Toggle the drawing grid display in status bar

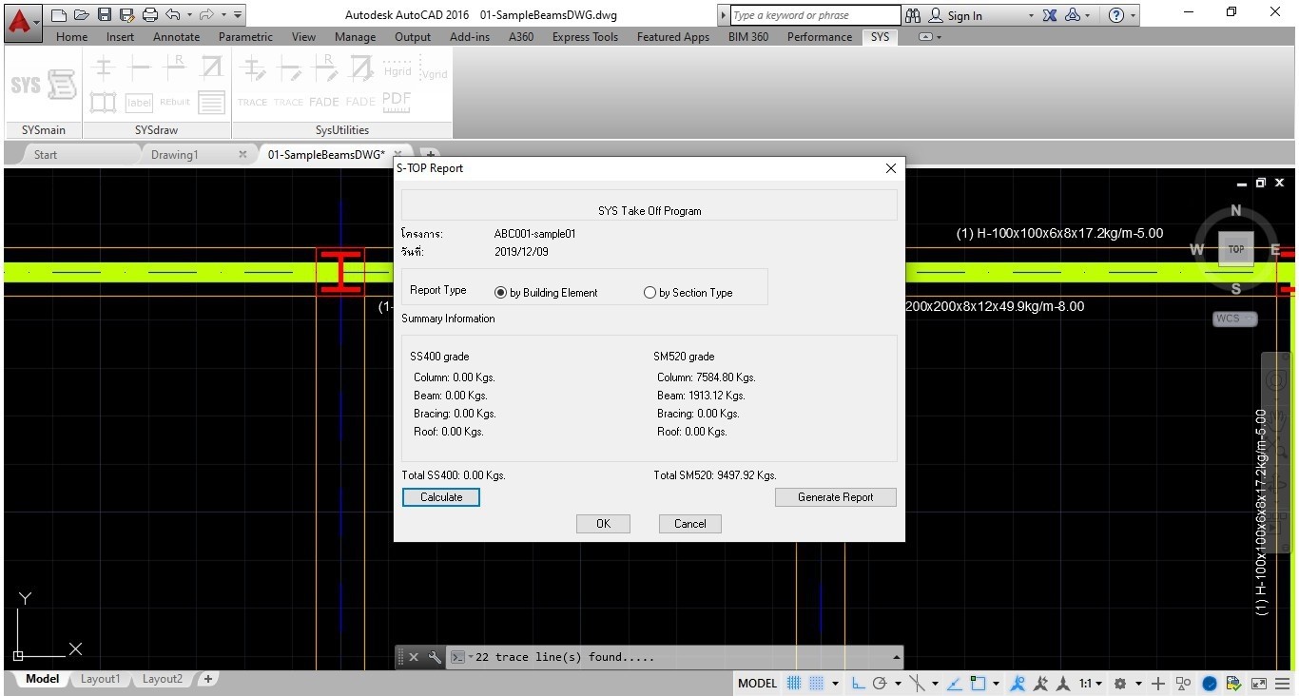[x=794, y=683]
